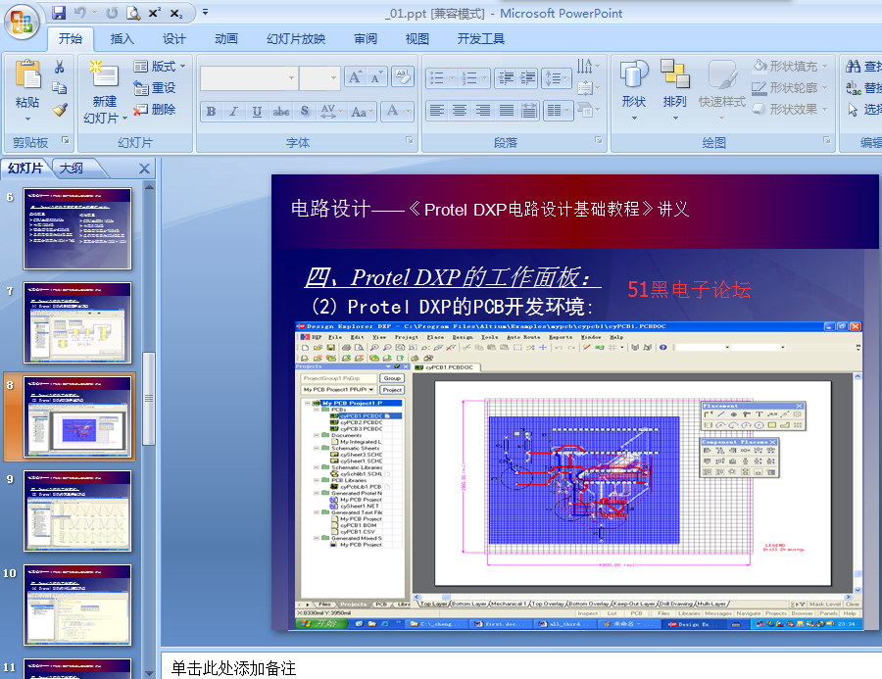Open print preview from Quick Access toolbar
This screenshot has width=882, height=679.
(133, 13)
